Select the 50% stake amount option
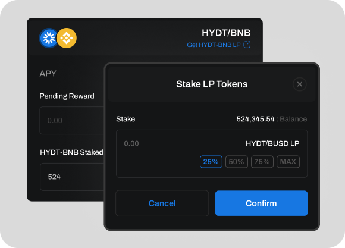The width and height of the screenshot is (345, 248). pos(237,162)
